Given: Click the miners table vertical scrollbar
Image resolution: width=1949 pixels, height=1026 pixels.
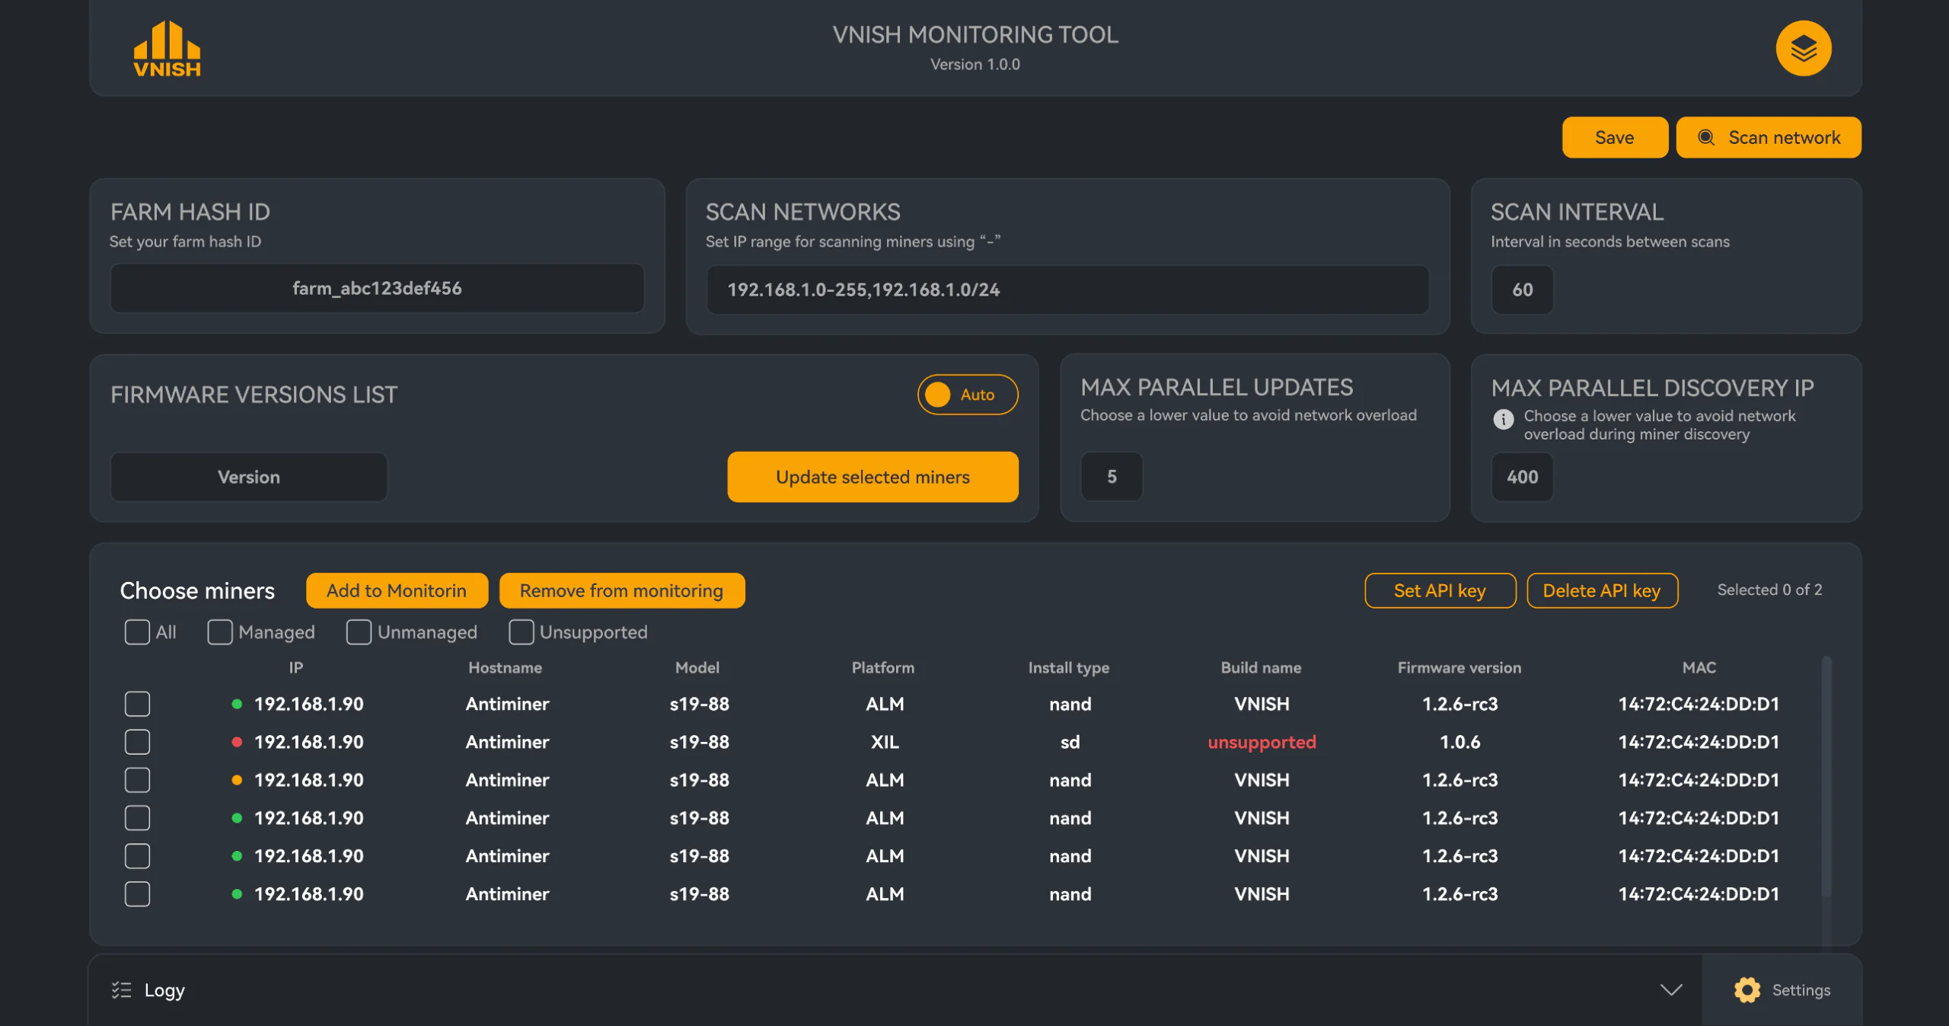Looking at the screenshot, I should (x=1826, y=777).
